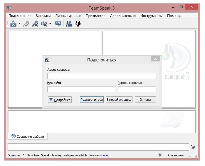Click the Подключиться button in dialog
The height and width of the screenshot is (166, 205).
pos(92,100)
